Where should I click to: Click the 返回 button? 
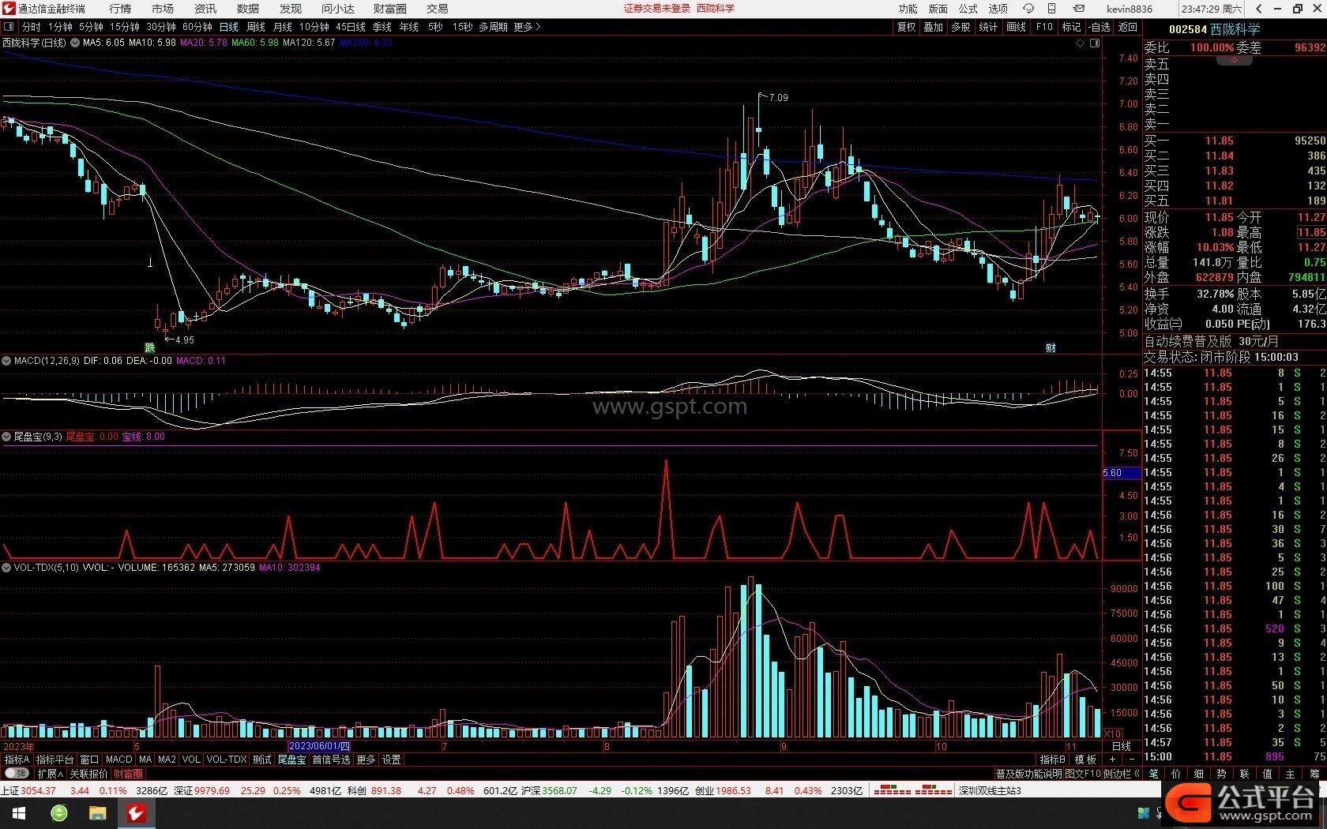tap(1127, 27)
